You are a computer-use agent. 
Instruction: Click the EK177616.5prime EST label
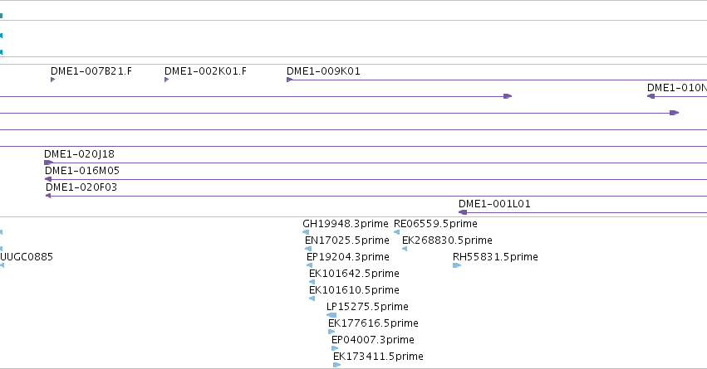pyautogui.click(x=373, y=323)
